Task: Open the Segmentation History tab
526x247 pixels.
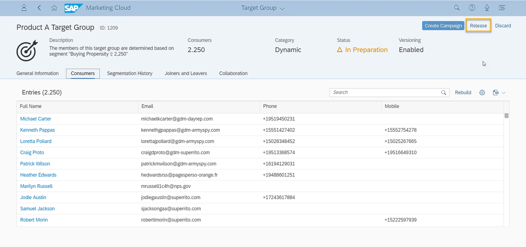Action: point(129,73)
